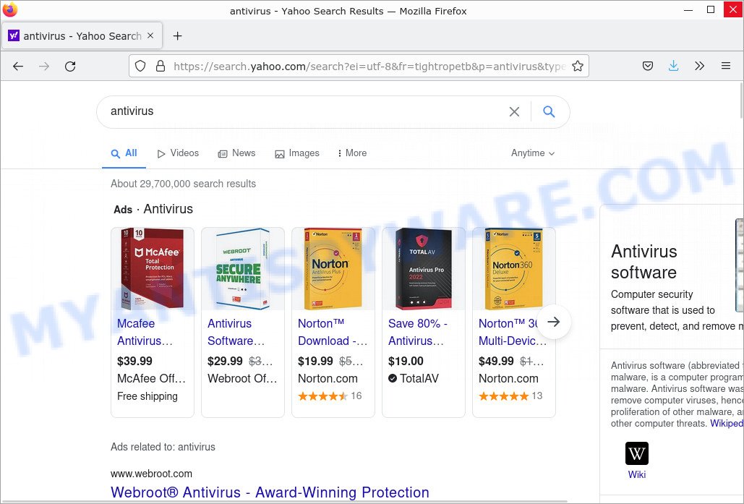Open the Antivirus Software Webroot ad link
The width and height of the screenshot is (744, 504).
tap(236, 332)
